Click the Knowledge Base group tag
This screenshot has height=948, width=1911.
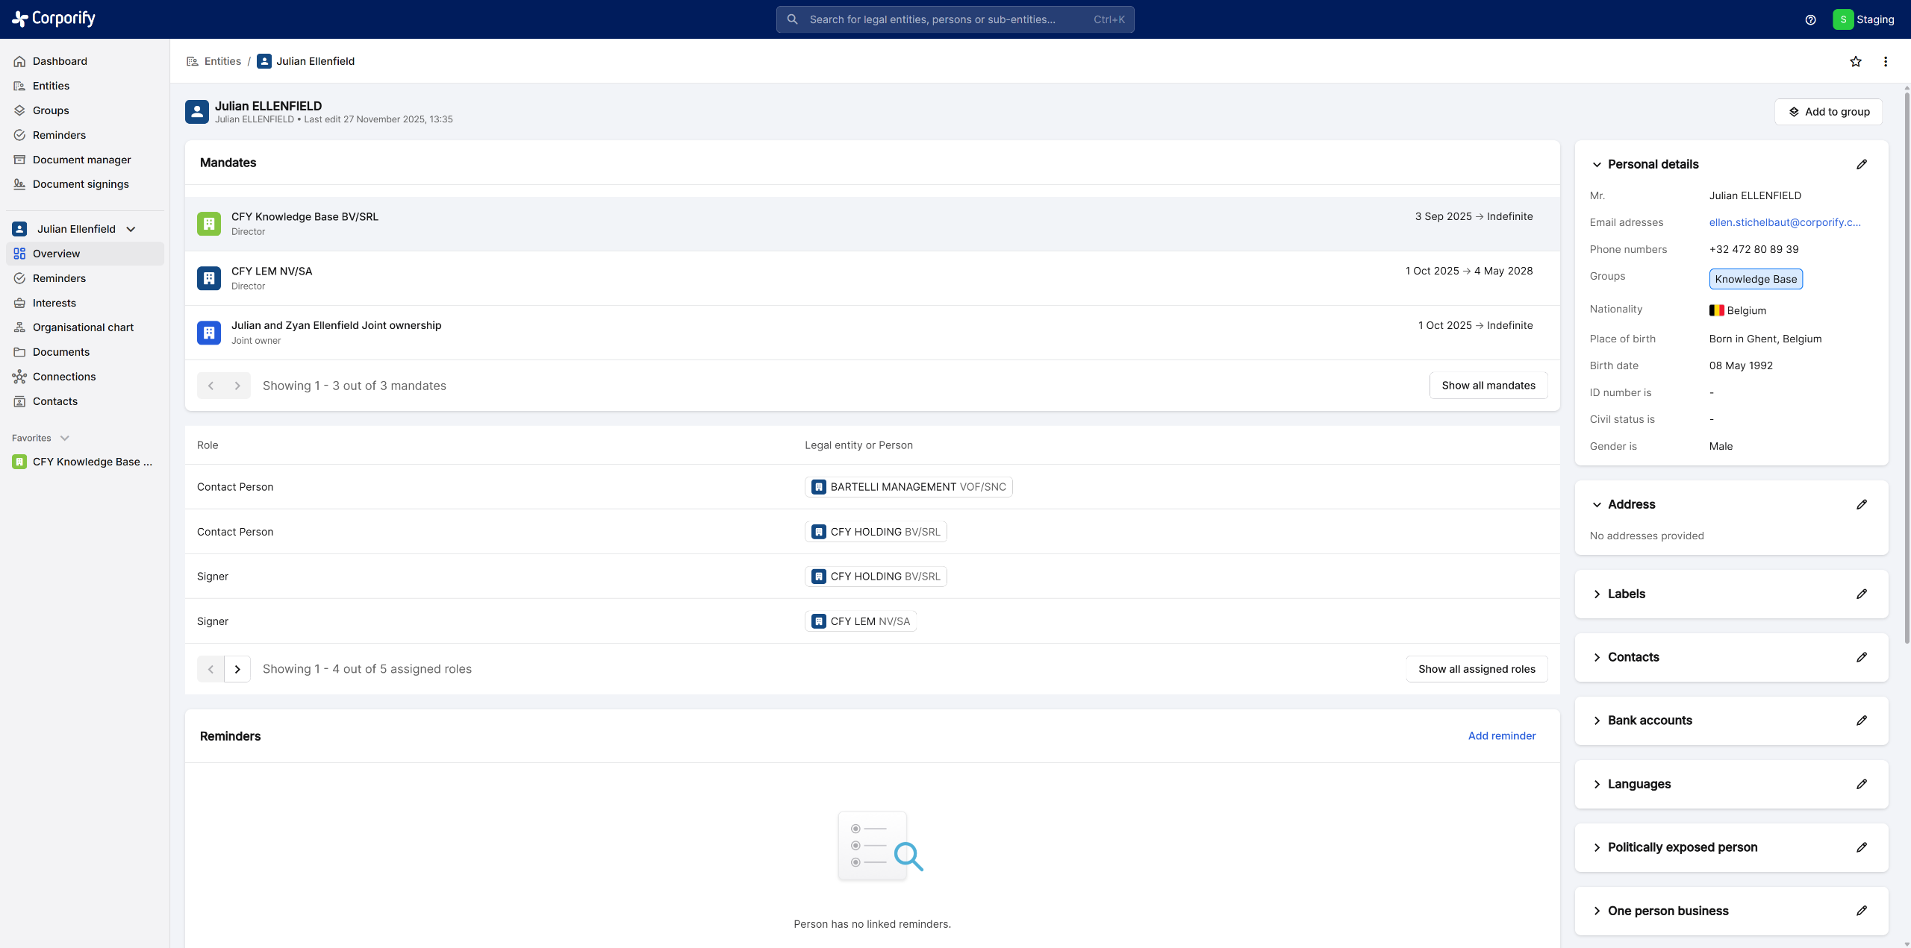coord(1756,279)
